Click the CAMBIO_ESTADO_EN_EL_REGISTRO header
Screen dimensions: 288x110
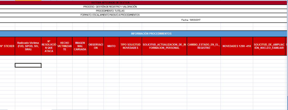pos(204,46)
